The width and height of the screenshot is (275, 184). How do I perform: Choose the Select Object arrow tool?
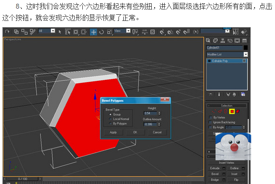click(60, 32)
